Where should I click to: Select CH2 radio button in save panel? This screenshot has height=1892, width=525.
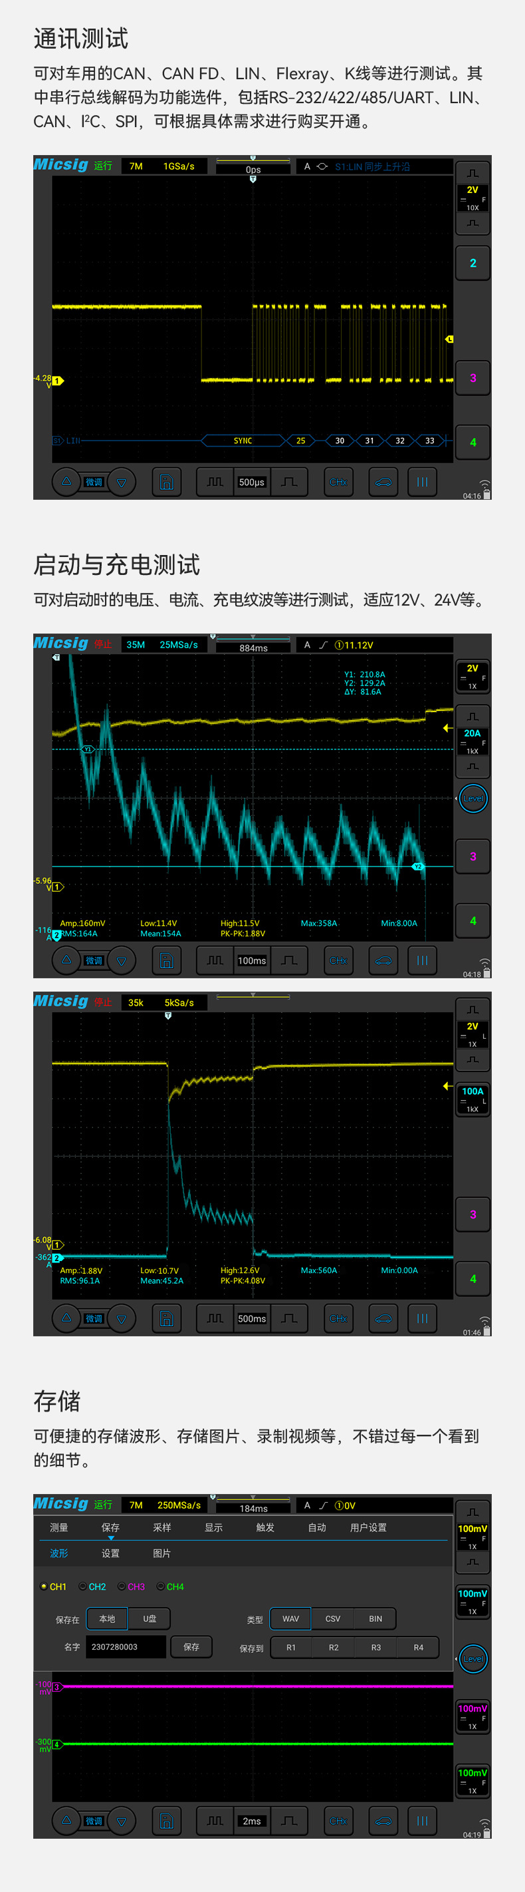click(x=82, y=1587)
